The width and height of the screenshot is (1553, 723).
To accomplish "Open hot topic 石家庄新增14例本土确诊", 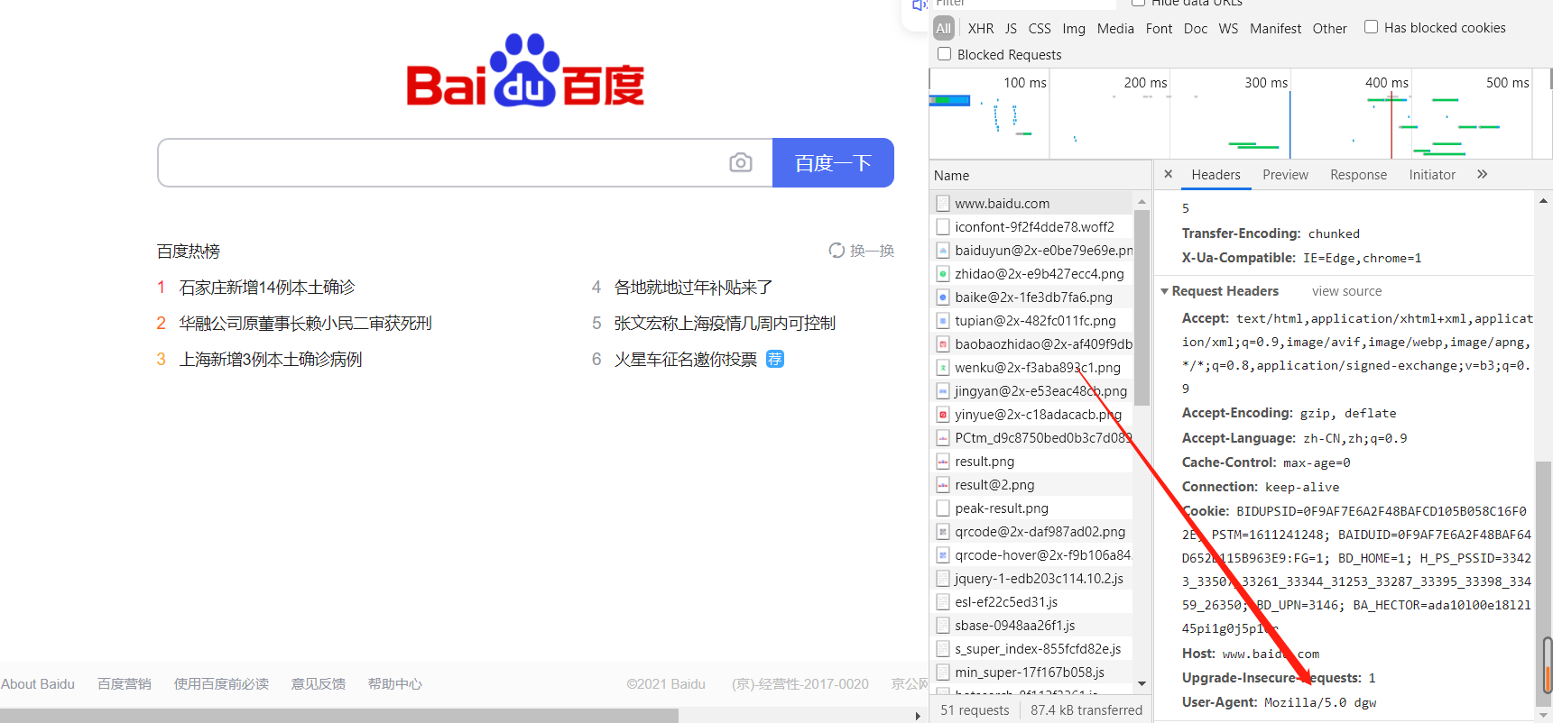I will [267, 288].
